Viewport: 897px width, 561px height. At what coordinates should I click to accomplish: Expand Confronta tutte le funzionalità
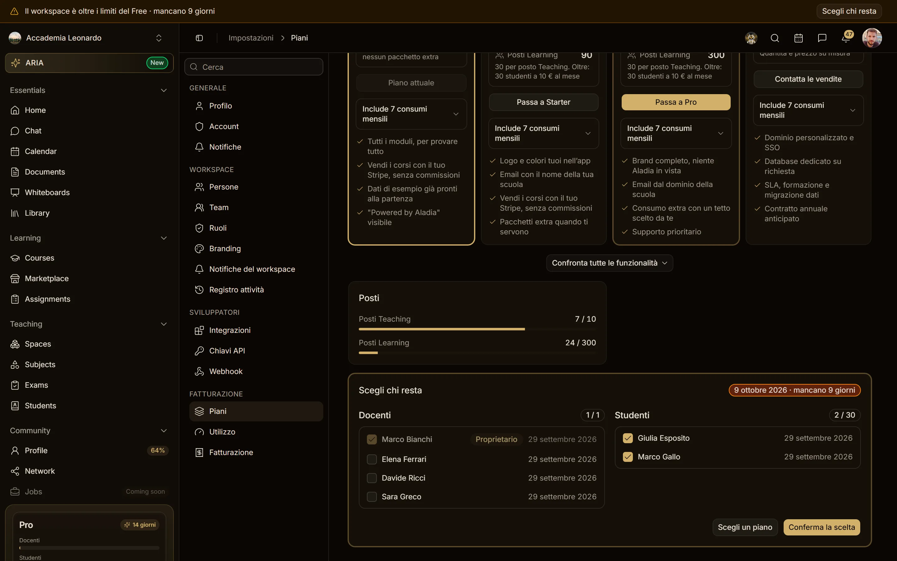point(609,263)
